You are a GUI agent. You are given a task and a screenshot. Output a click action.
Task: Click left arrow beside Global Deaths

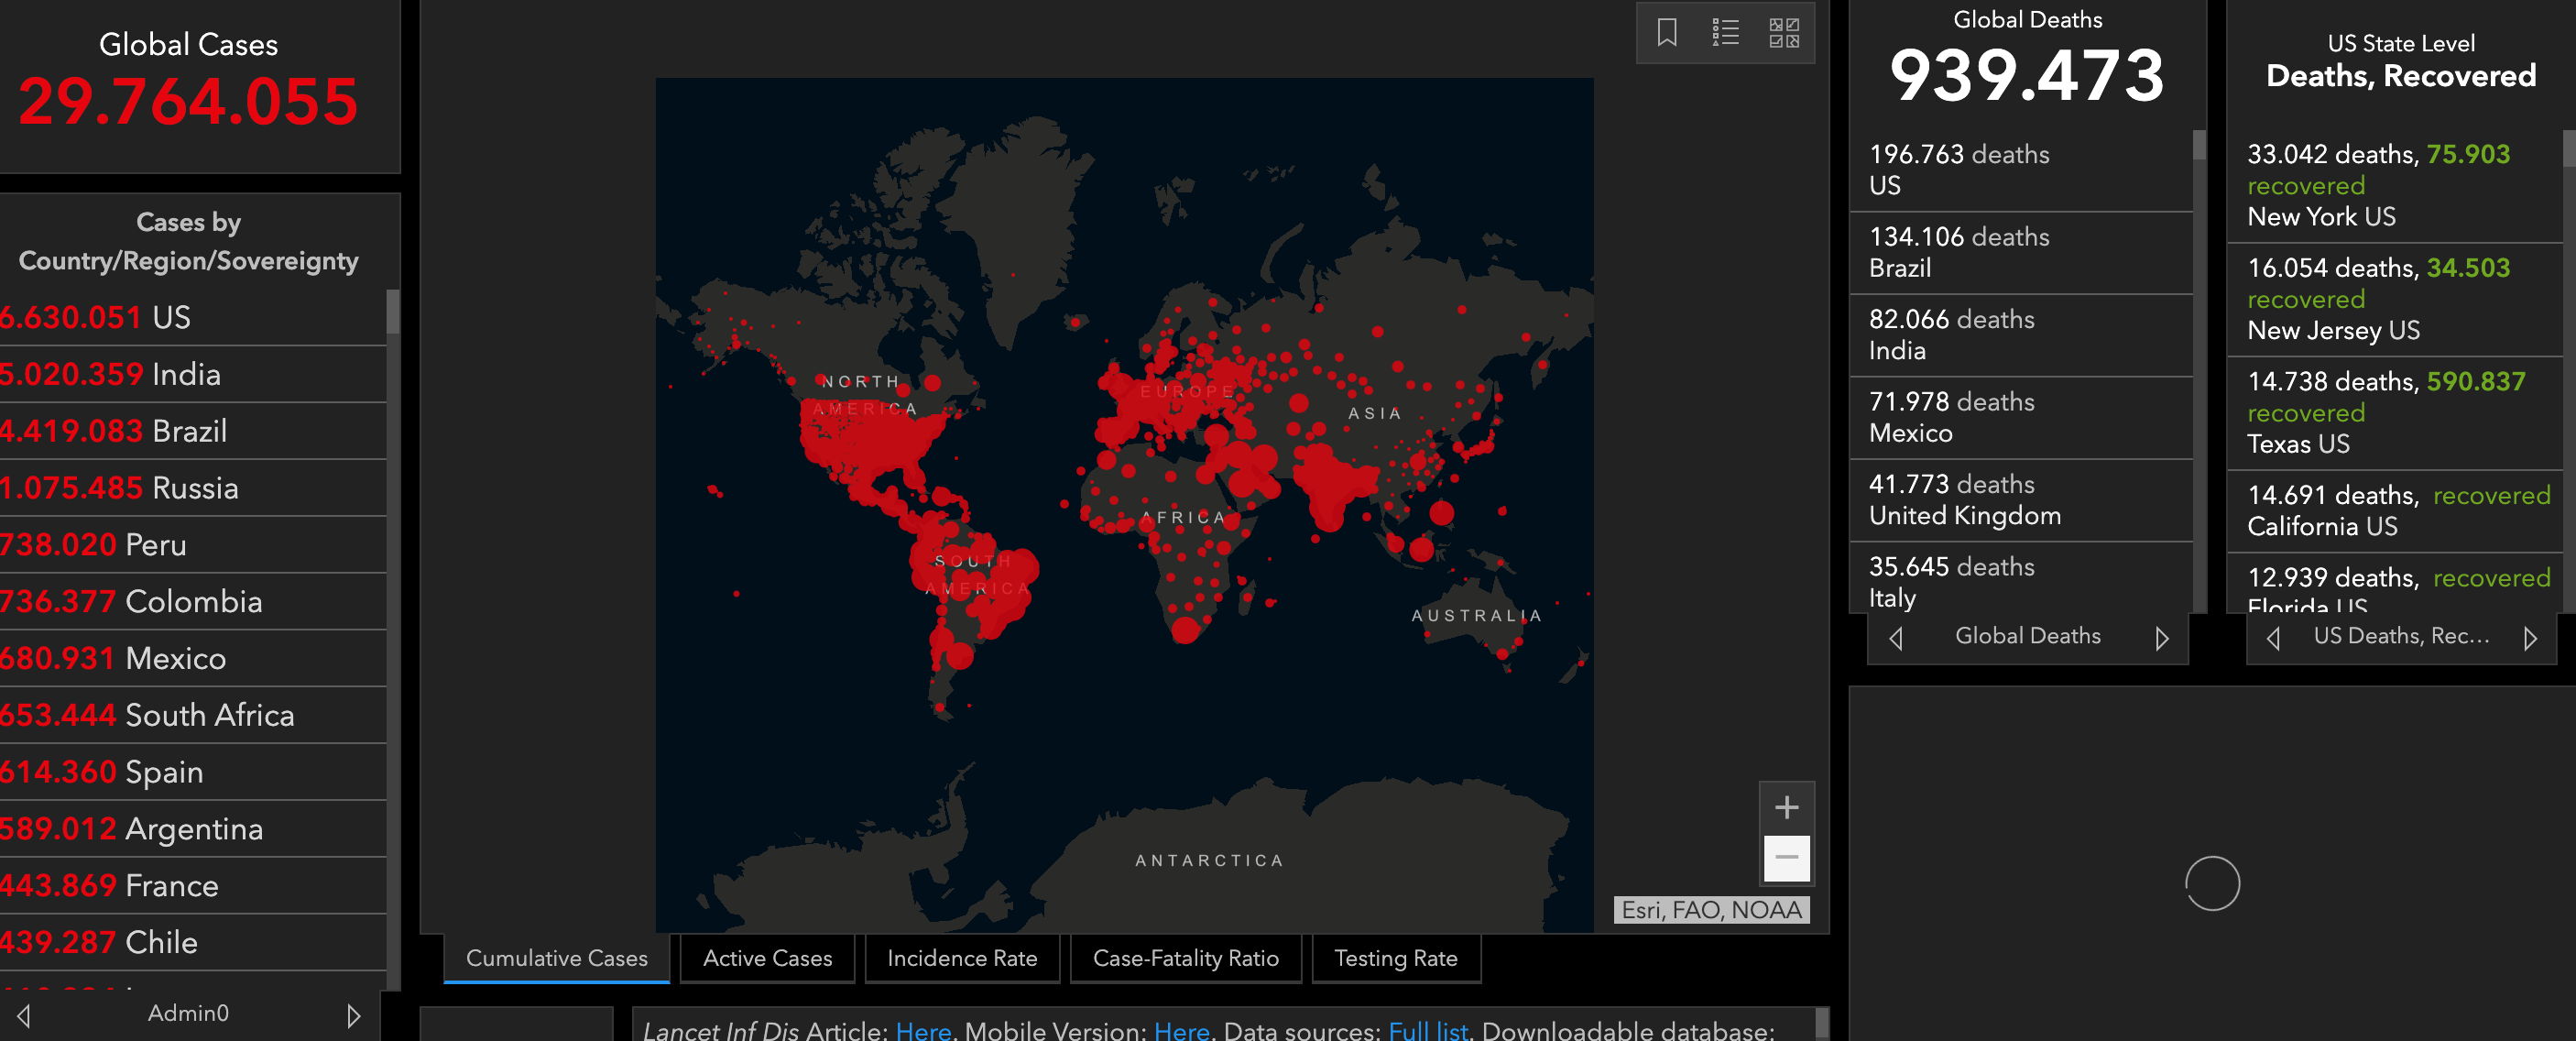(1896, 637)
